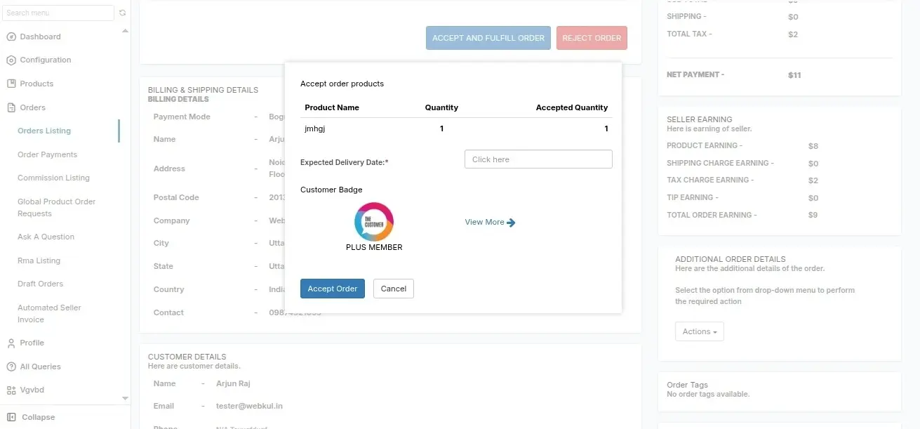Open the Actions dropdown
This screenshot has height=429, width=920.
(699, 331)
